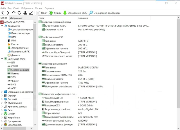Viewport: 180px width, 130px height.
Task: Expand the Сеть node
Action: pos(2,110)
